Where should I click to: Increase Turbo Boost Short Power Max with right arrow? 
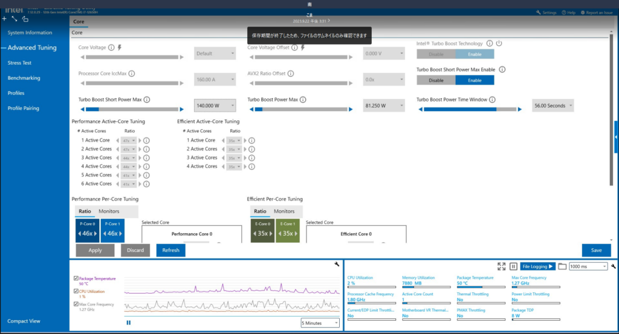181,109
